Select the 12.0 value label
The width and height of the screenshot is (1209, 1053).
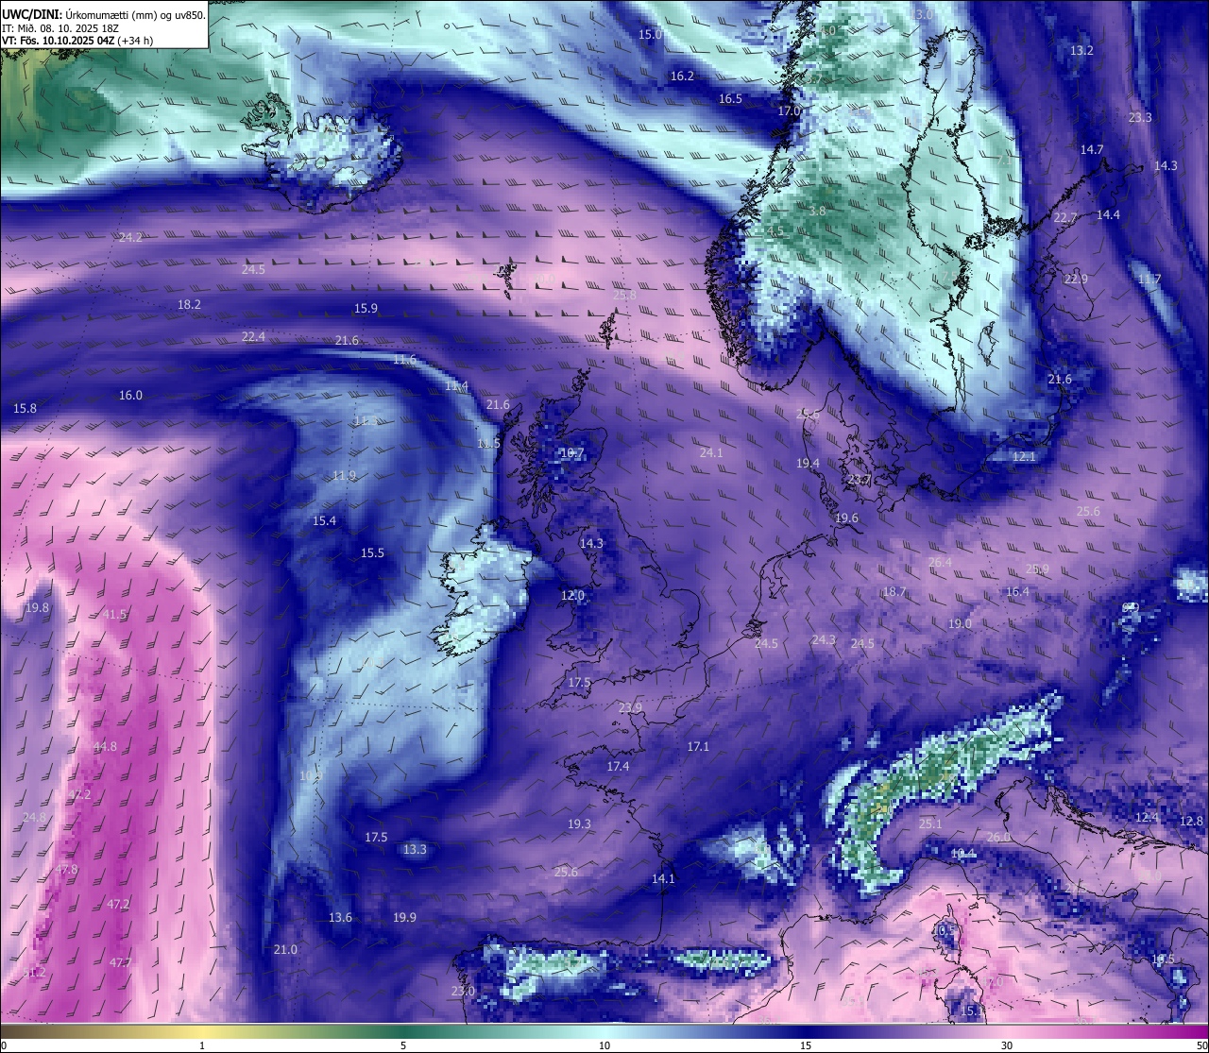click(572, 595)
